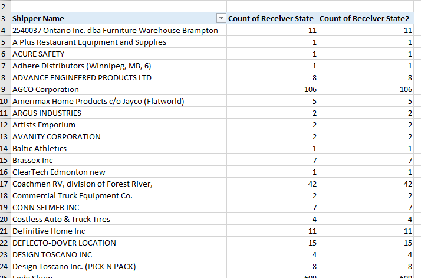Select the Count of Receiver State2 header
The image size is (421, 278).
[x=366, y=18]
